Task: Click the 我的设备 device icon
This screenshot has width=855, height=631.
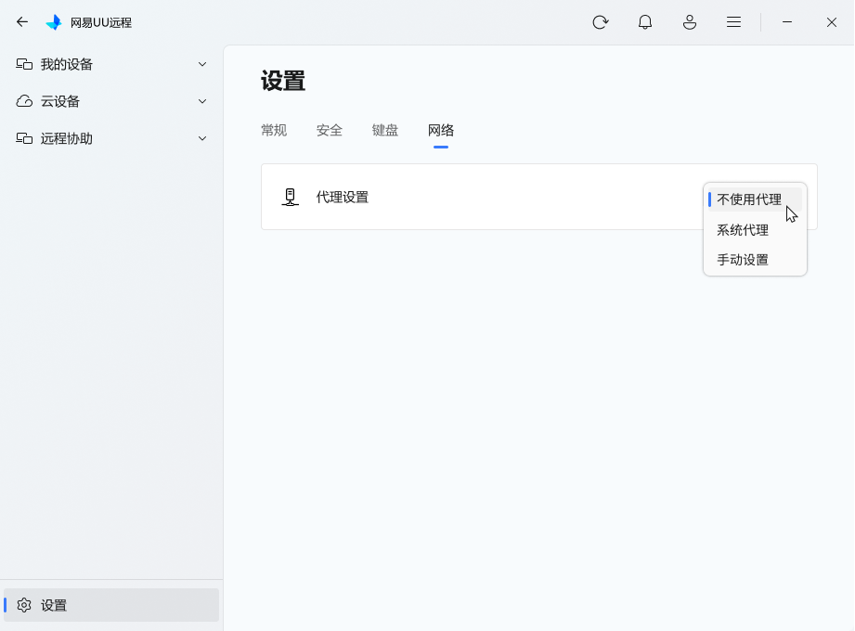Action: pyautogui.click(x=24, y=64)
